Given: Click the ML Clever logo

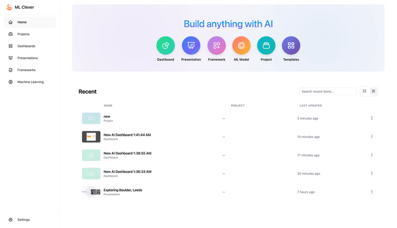Looking at the screenshot, I should (x=9, y=7).
